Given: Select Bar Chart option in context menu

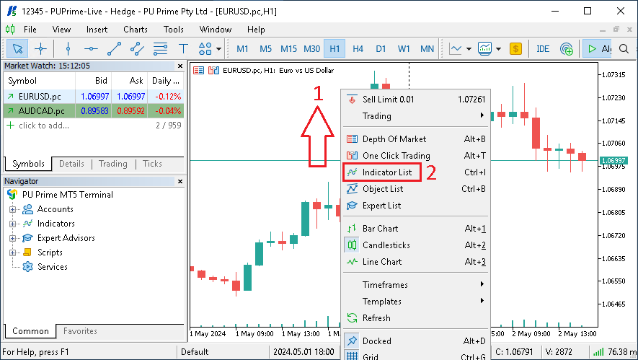Looking at the screenshot, I should tap(415, 229).
